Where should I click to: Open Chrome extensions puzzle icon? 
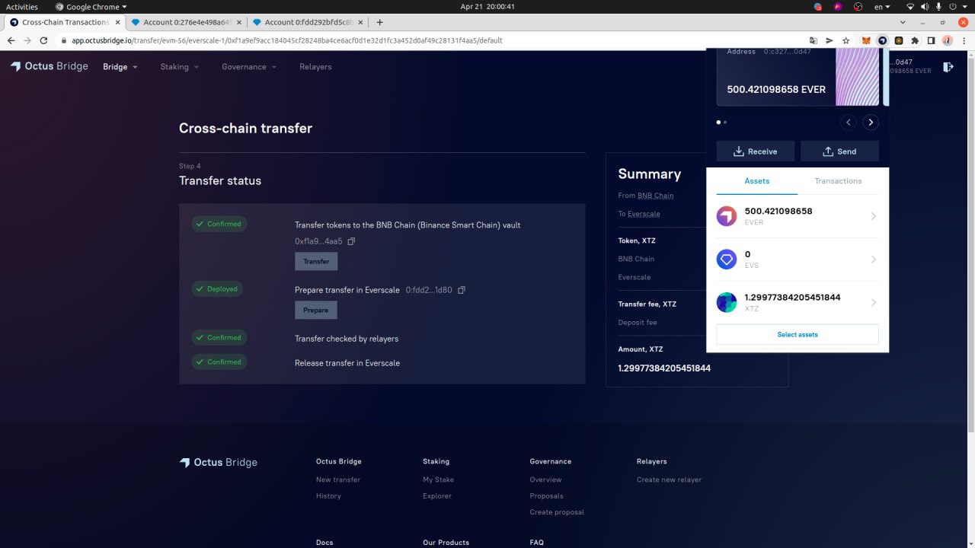coord(915,40)
